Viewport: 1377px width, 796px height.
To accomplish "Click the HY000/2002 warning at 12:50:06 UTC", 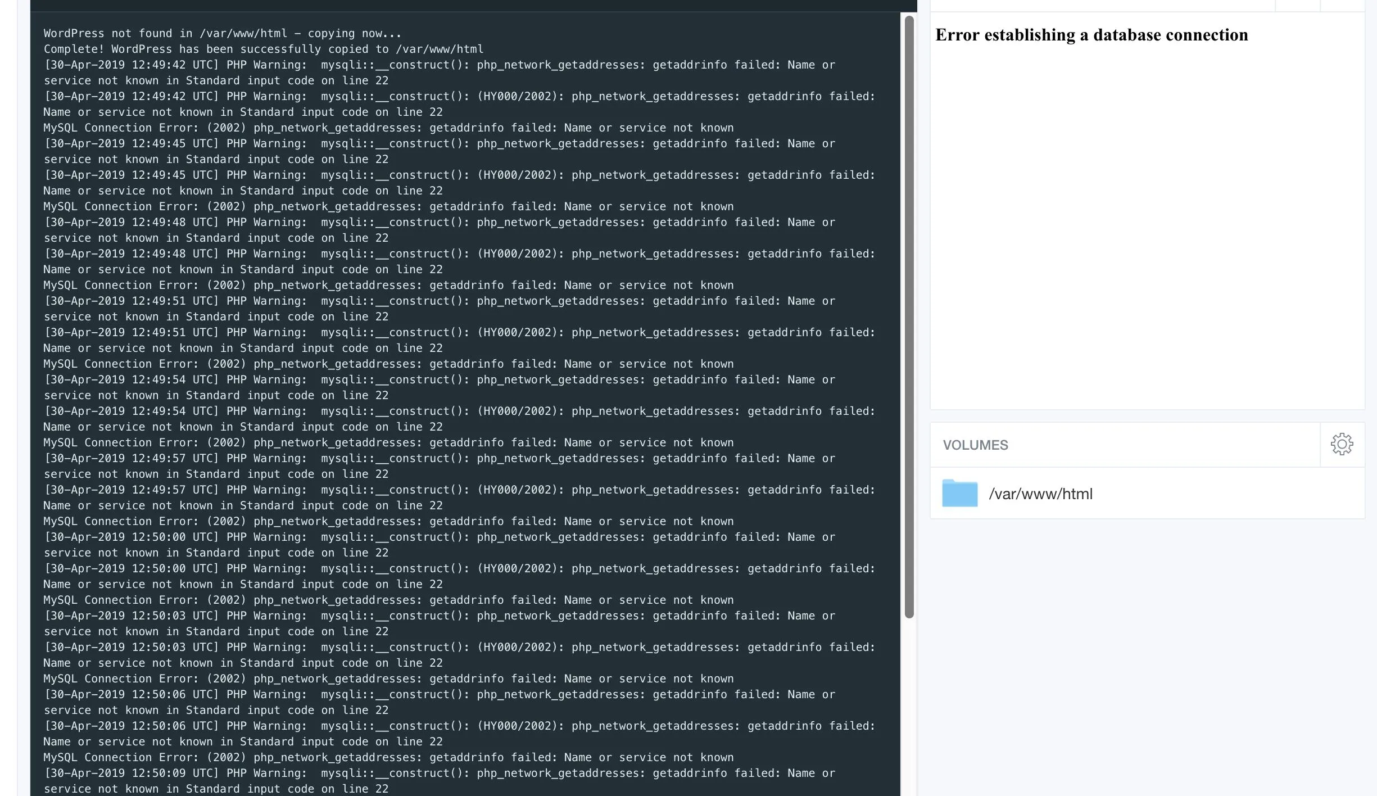I will [459, 726].
